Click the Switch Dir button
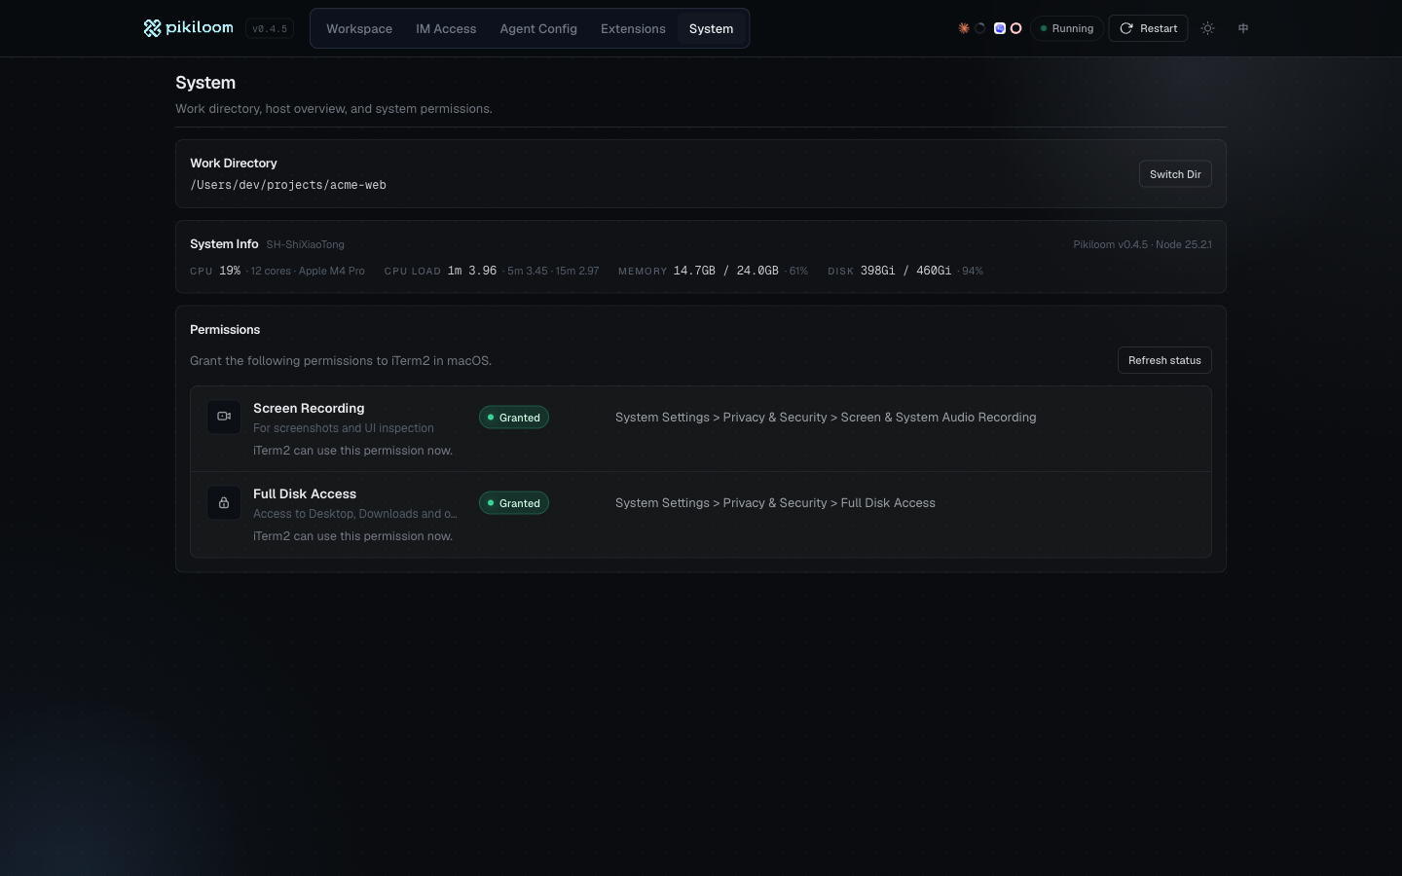1402x876 pixels. pyautogui.click(x=1175, y=174)
